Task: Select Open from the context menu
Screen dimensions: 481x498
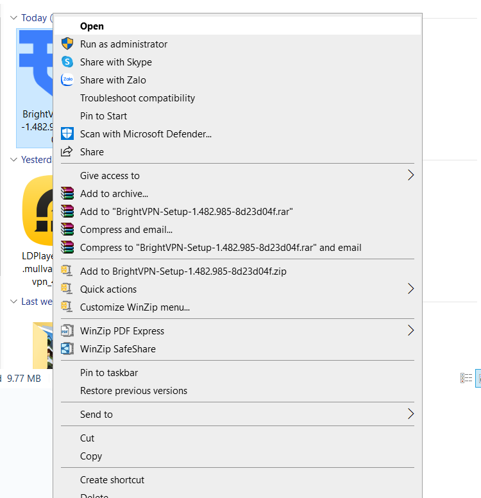Action: (x=92, y=26)
